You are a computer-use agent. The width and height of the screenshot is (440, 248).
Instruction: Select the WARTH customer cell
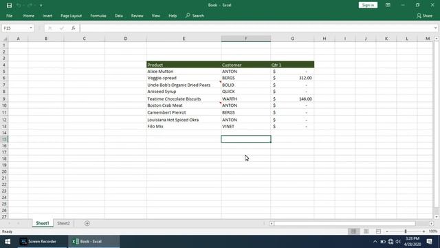pos(246,99)
